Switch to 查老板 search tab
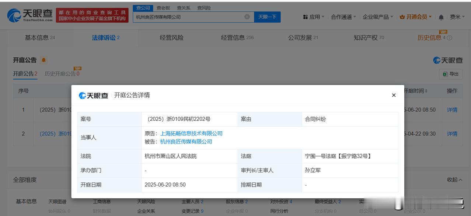The image size is (471, 216). [x=163, y=8]
